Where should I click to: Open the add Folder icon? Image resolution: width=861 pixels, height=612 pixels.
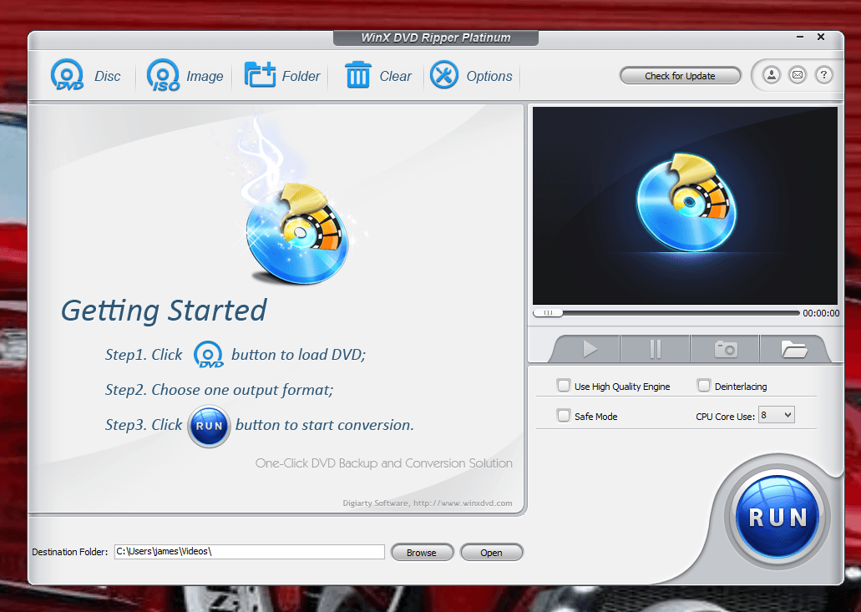260,75
